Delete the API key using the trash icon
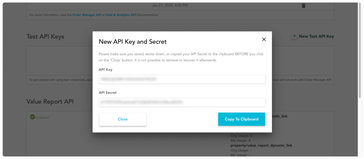This screenshot has width=364, height=159. pyautogui.click(x=304, y=5)
